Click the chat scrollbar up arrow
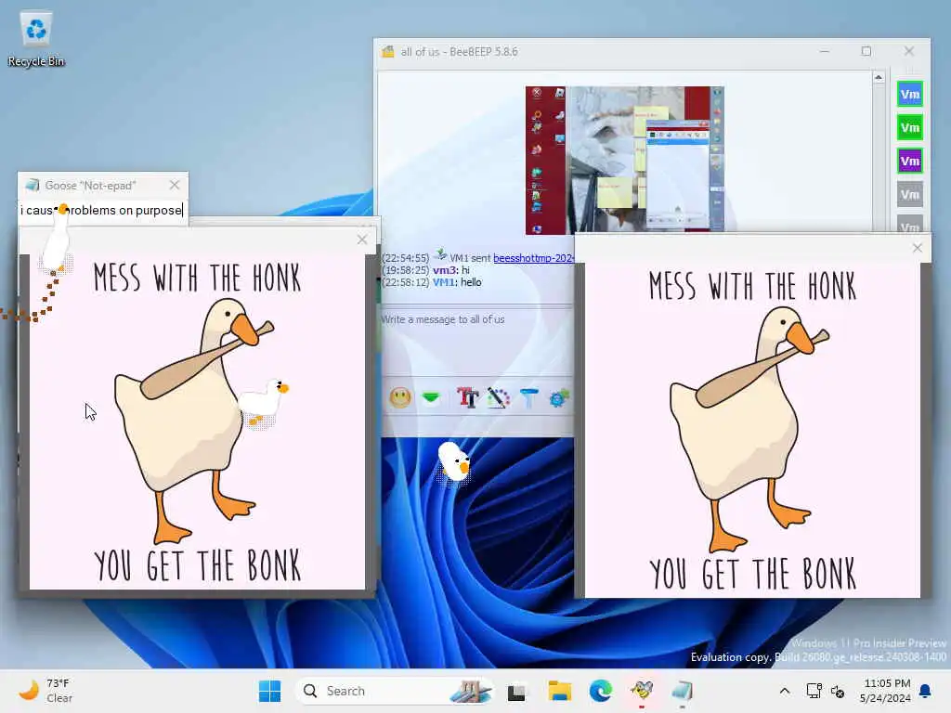 879,78
